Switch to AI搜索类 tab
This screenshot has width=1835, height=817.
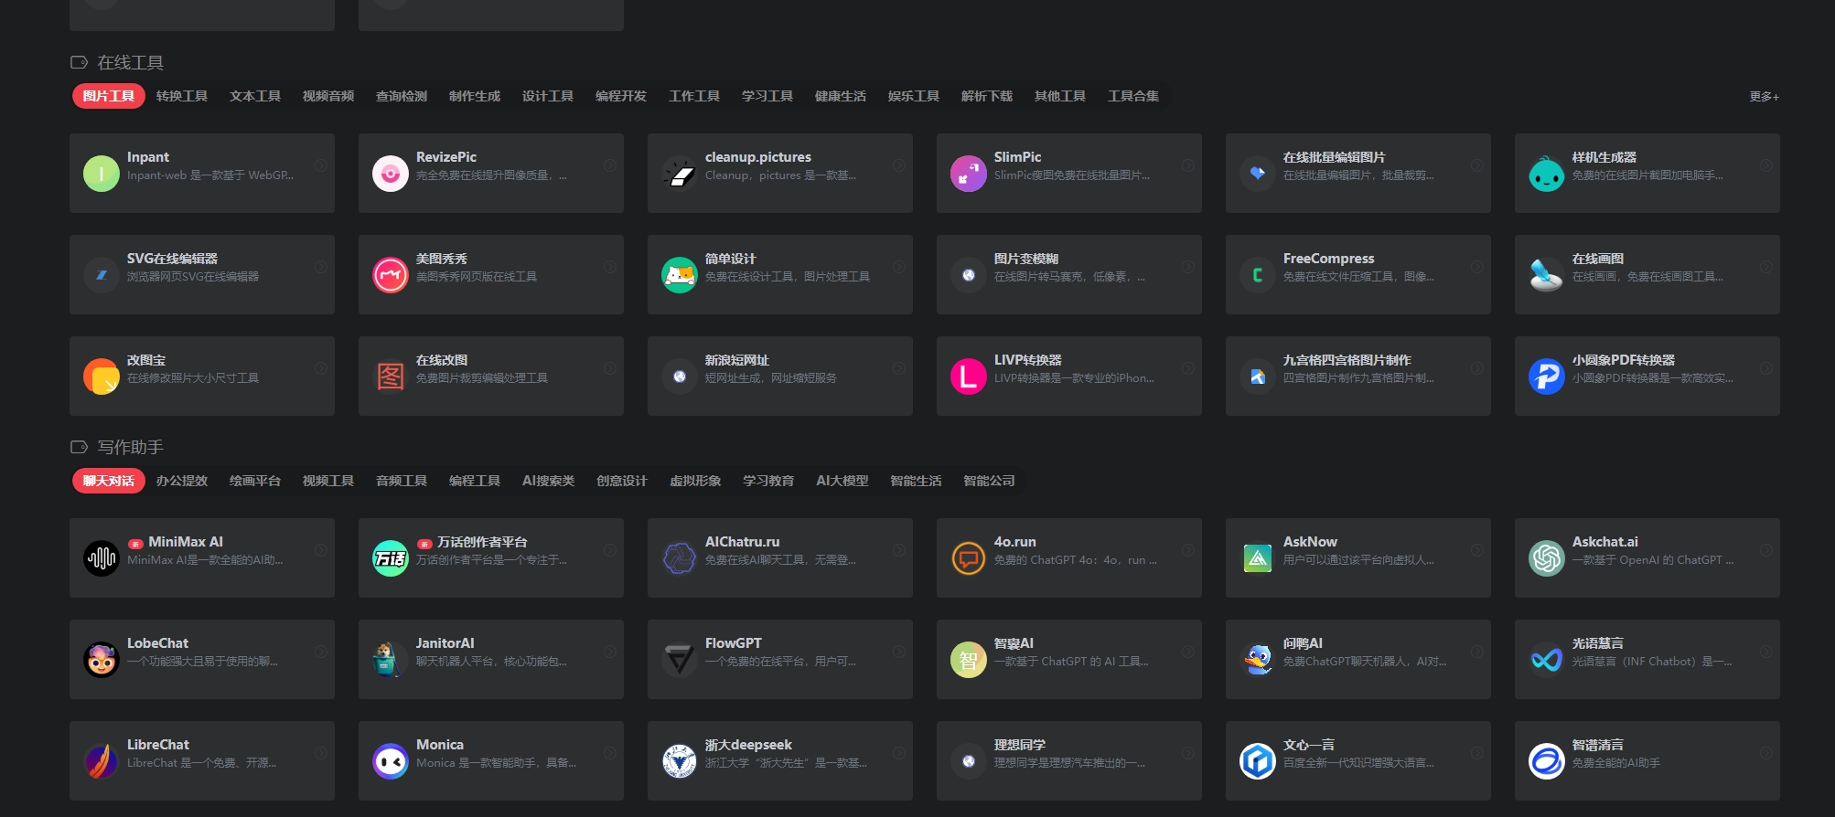pos(549,481)
